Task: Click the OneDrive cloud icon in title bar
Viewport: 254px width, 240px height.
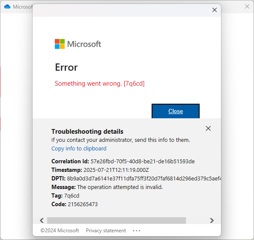Action: tap(7, 7)
